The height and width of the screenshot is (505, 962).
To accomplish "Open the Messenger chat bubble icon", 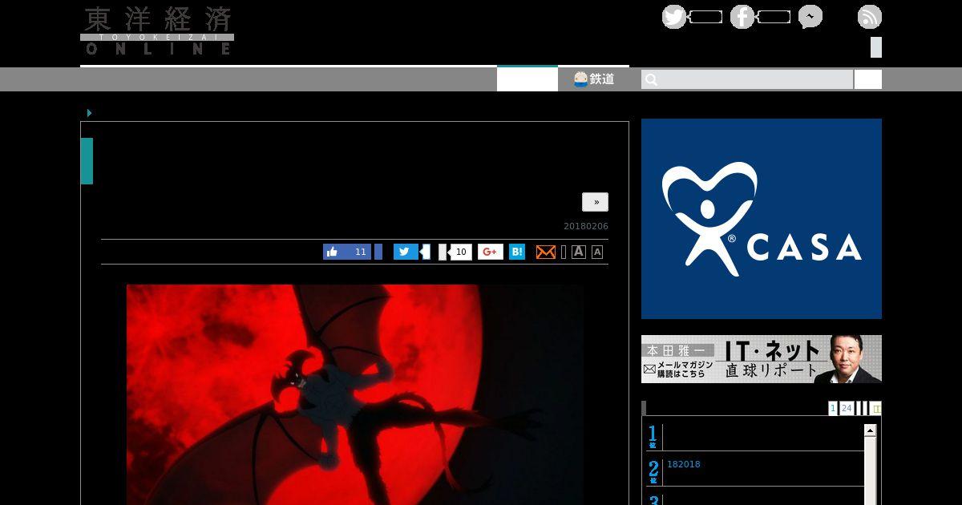I will tap(810, 17).
